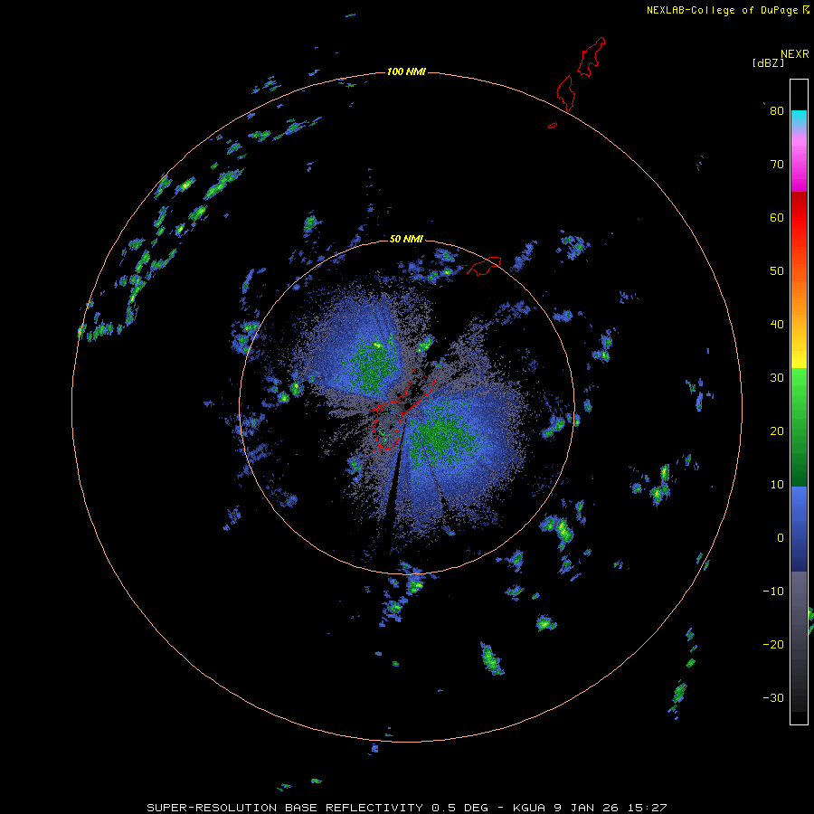Click the -20 dBZ scale value
Image resolution: width=814 pixels, height=814 pixels.
pyautogui.click(x=773, y=644)
